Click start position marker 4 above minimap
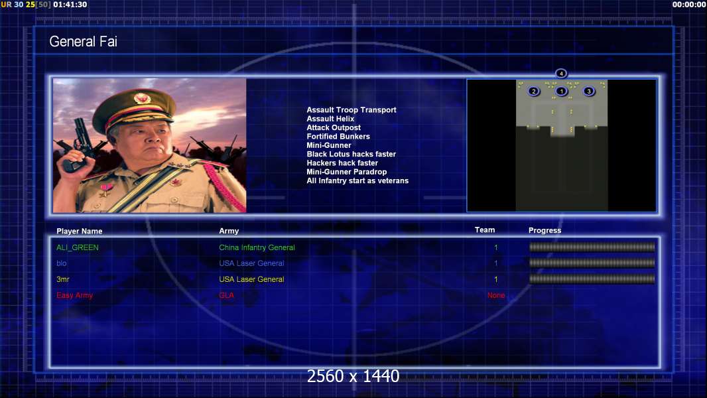707x398 pixels. pyautogui.click(x=561, y=73)
